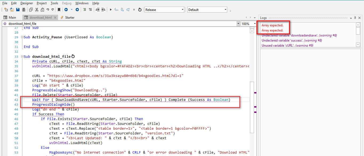This screenshot has width=364, height=156.
Task: Pin the Logs panel
Action: 355,18
